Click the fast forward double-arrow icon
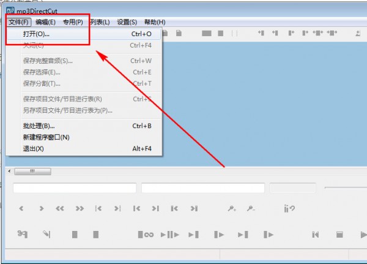This screenshot has height=264, width=367. (80, 208)
